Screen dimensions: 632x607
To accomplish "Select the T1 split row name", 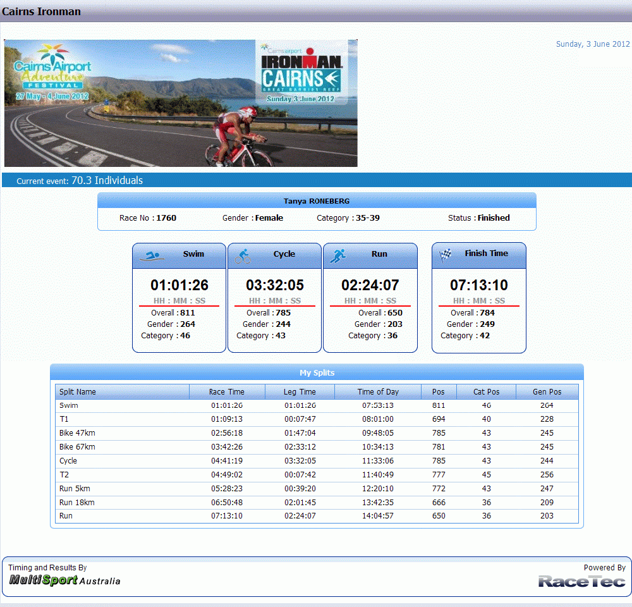I will 64,419.
